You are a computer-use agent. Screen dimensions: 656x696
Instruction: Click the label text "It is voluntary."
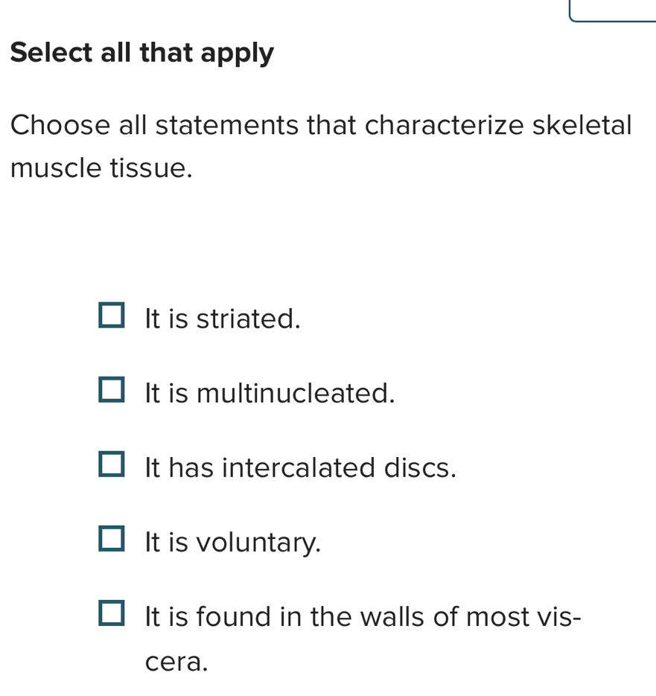click(231, 543)
